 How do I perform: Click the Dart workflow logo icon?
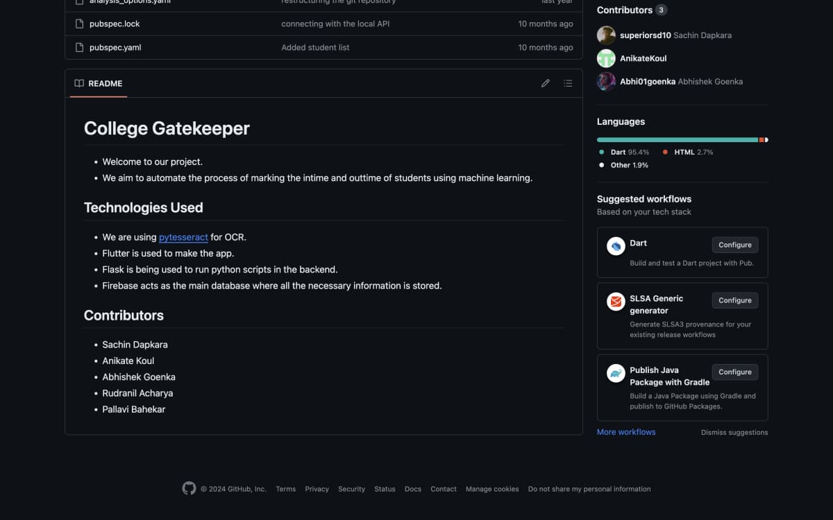[x=616, y=246]
